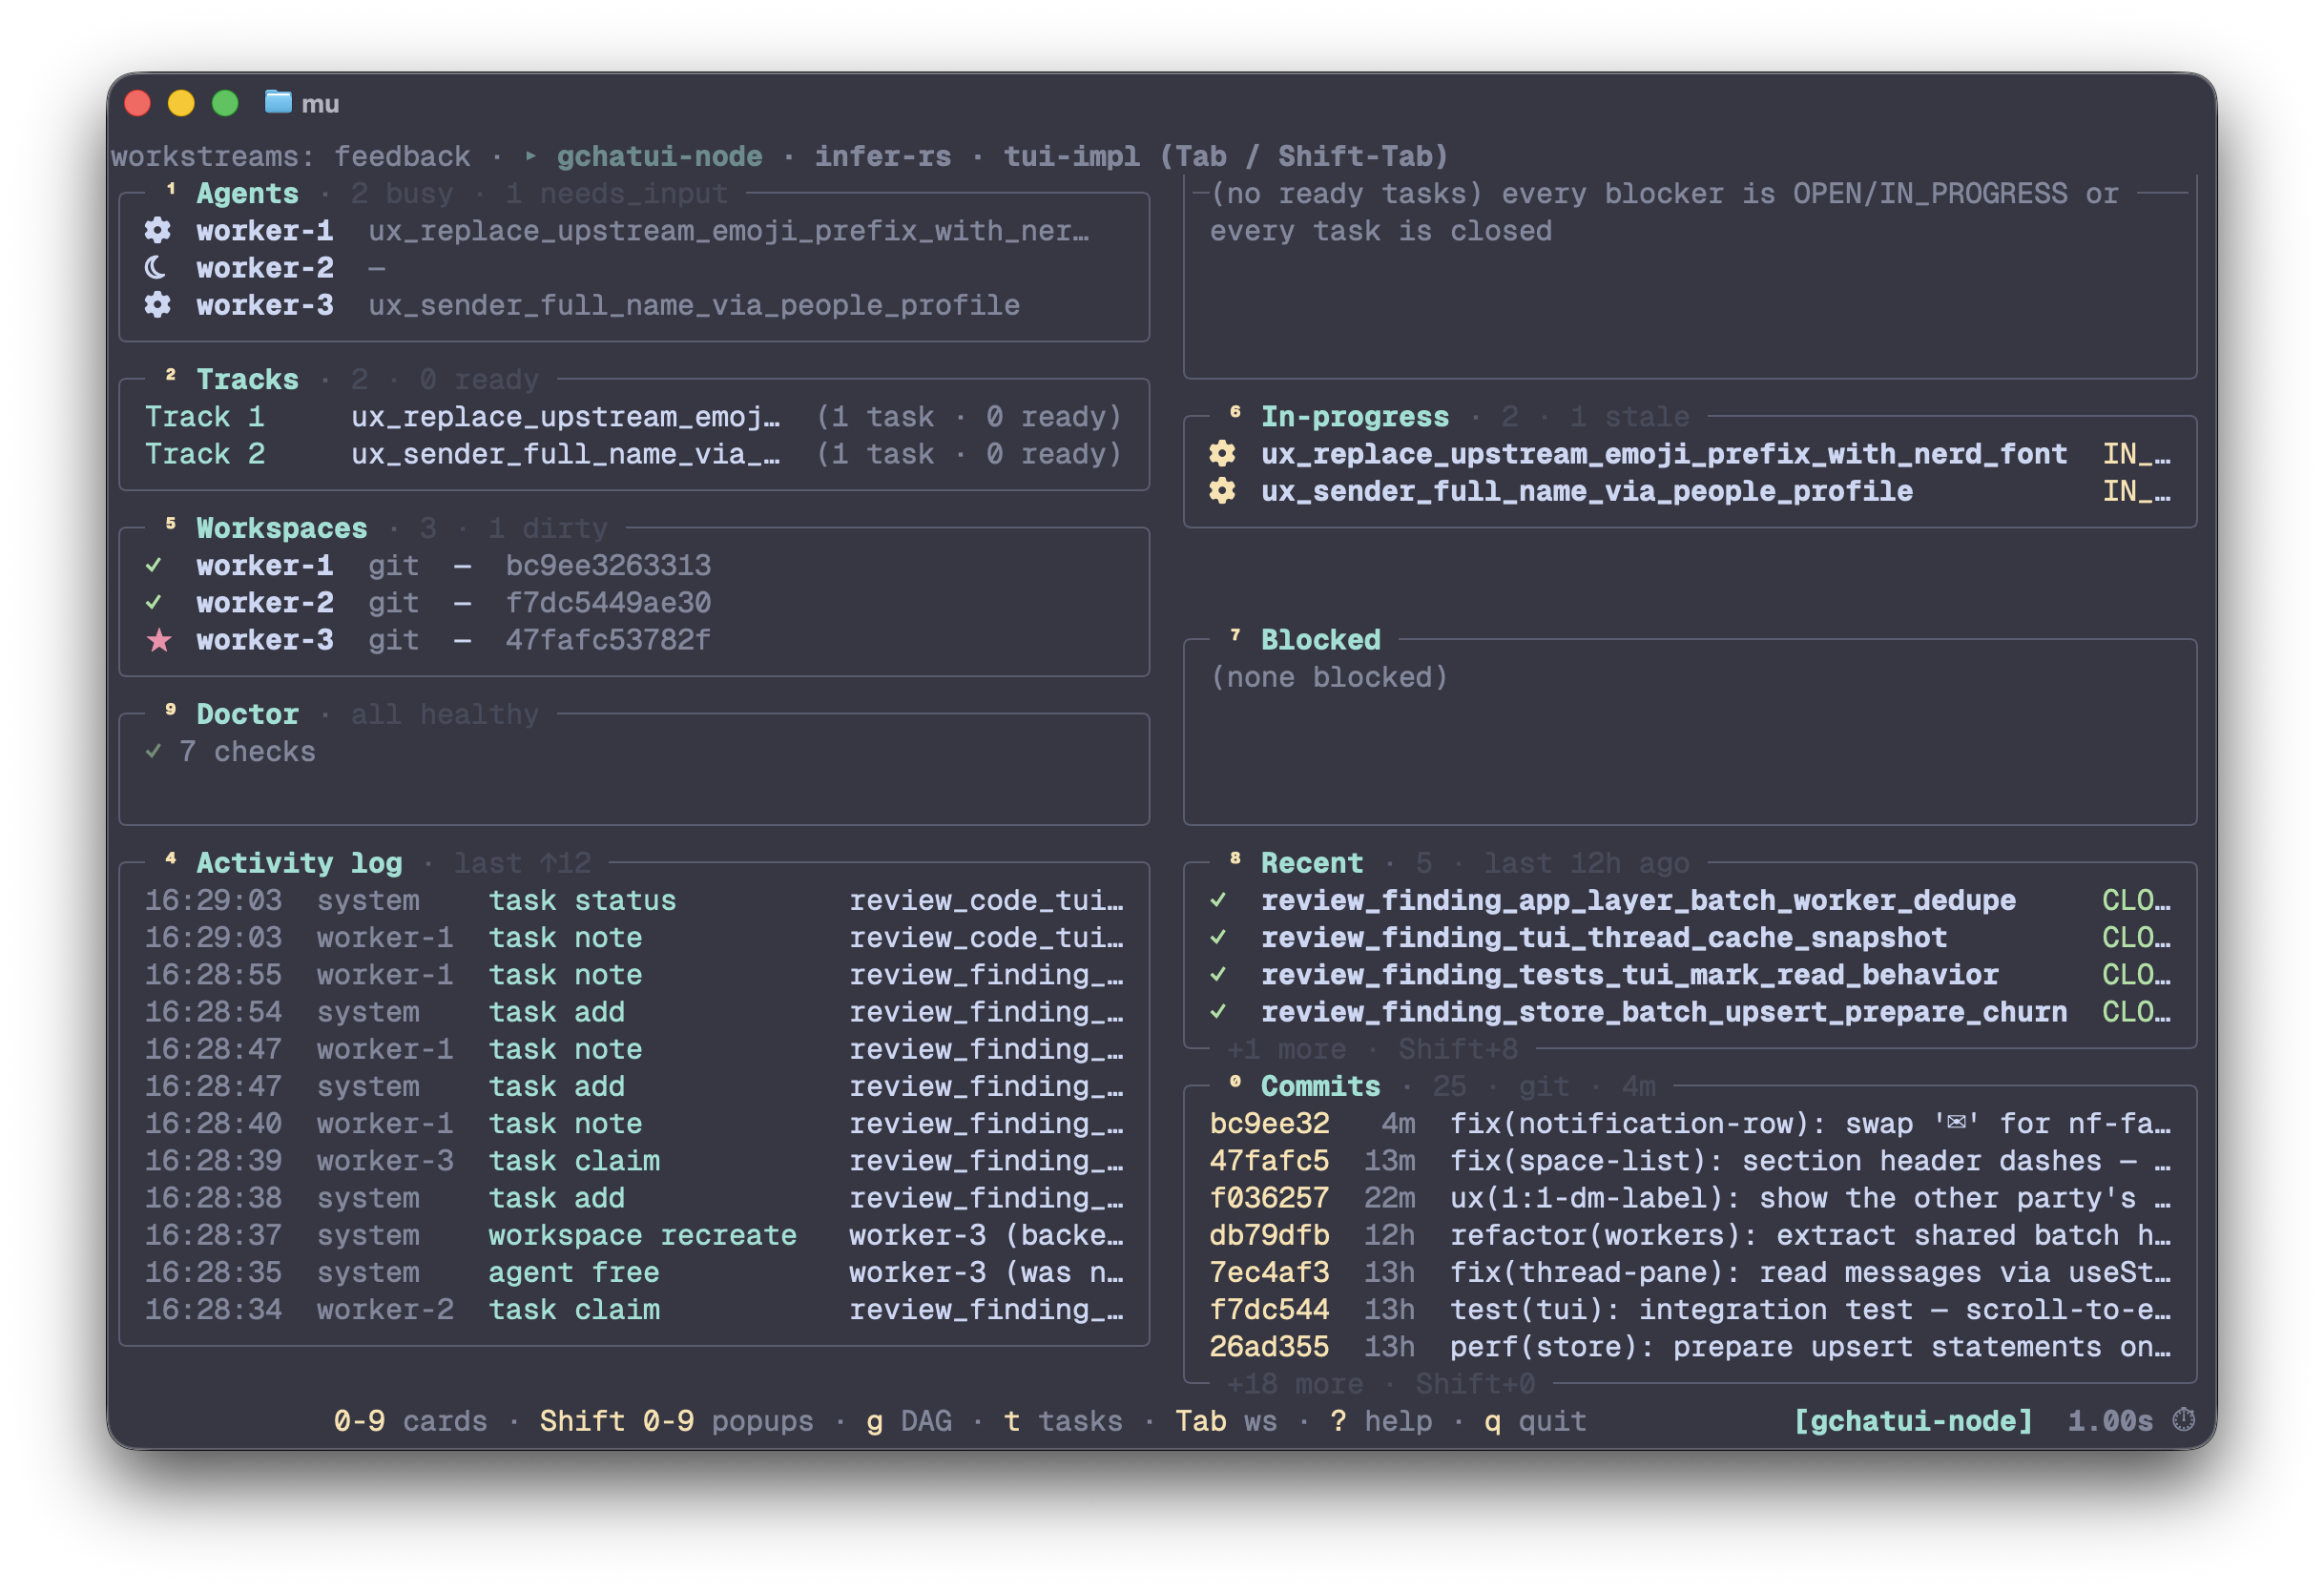
Task: Click checkmark of review_finding_tests_tui_mark_read_behavior
Action: [x=1218, y=975]
